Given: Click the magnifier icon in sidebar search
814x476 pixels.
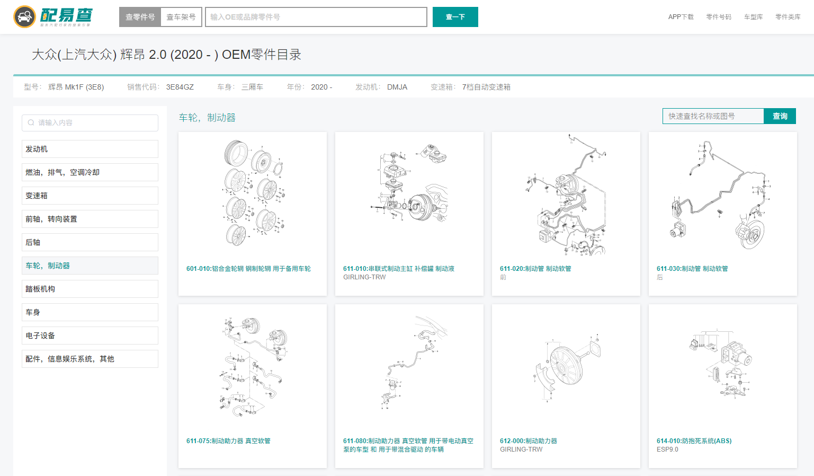Looking at the screenshot, I should 31,122.
